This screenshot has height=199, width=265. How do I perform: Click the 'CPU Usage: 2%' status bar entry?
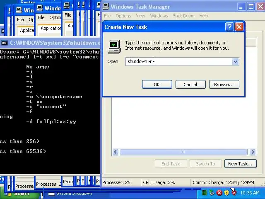point(159,182)
